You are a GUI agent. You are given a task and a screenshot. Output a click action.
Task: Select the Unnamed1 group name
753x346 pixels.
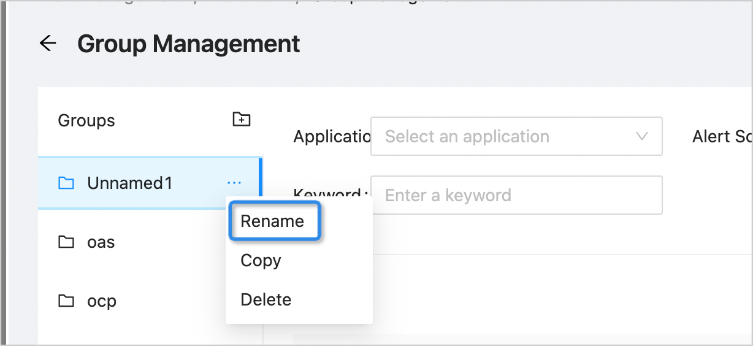[x=130, y=183]
